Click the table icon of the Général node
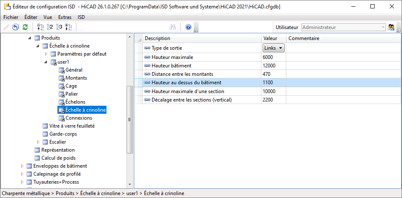The image size is (402, 198). point(61,70)
